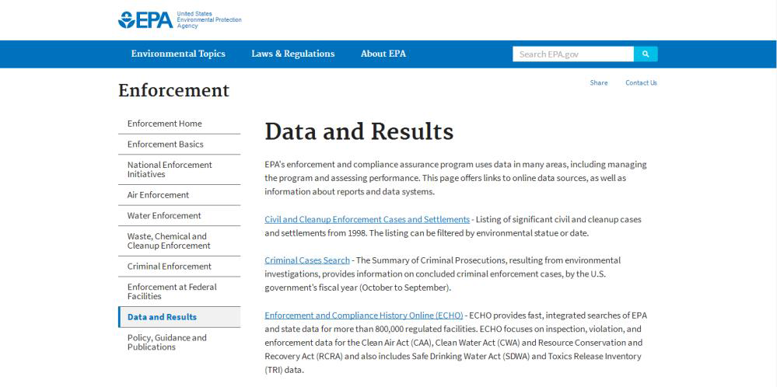Focus the Search EPA.gov input field
Screen dimensions: 777x387
[x=573, y=54]
